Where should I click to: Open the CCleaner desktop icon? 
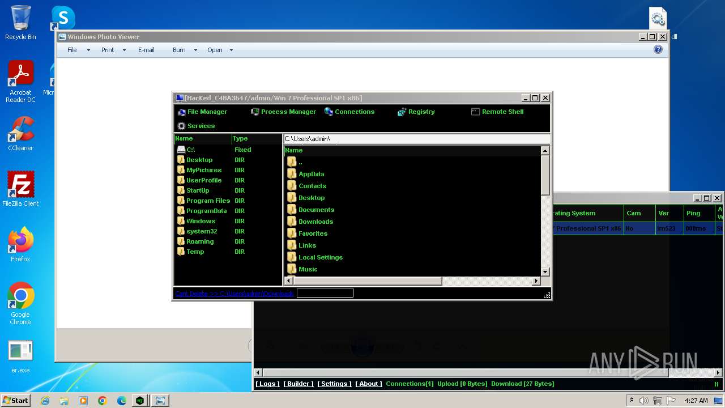point(20,134)
